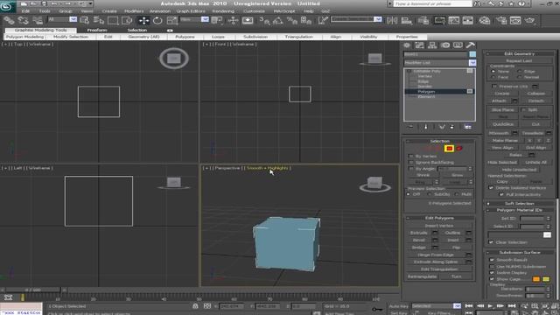Enable the Ignore Backfacing checkbox
The width and height of the screenshot is (560, 315).
tap(410, 162)
